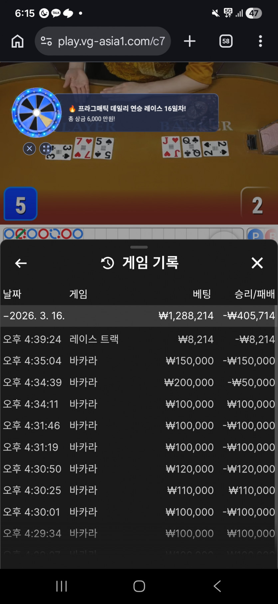Screen dimensions: 278x604
Task: Select the 바카라 entry at 4:34:39
Action: coord(139,382)
